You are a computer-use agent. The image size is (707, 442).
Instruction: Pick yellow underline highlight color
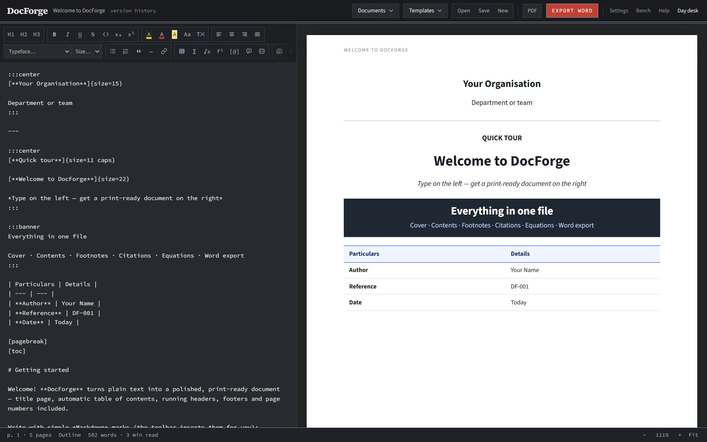(149, 34)
